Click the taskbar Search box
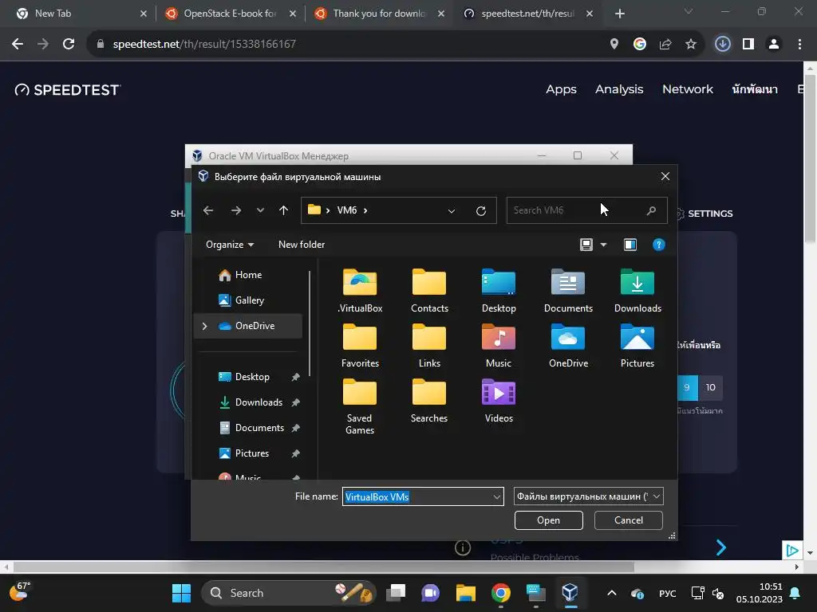Image resolution: width=817 pixels, height=612 pixels. pyautogui.click(x=288, y=593)
